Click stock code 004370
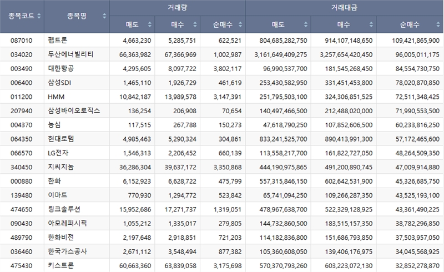 point(22,125)
